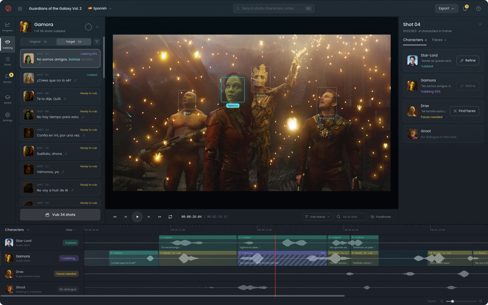
Task: Open the Progress sidebar section
Action: click(x=8, y=27)
